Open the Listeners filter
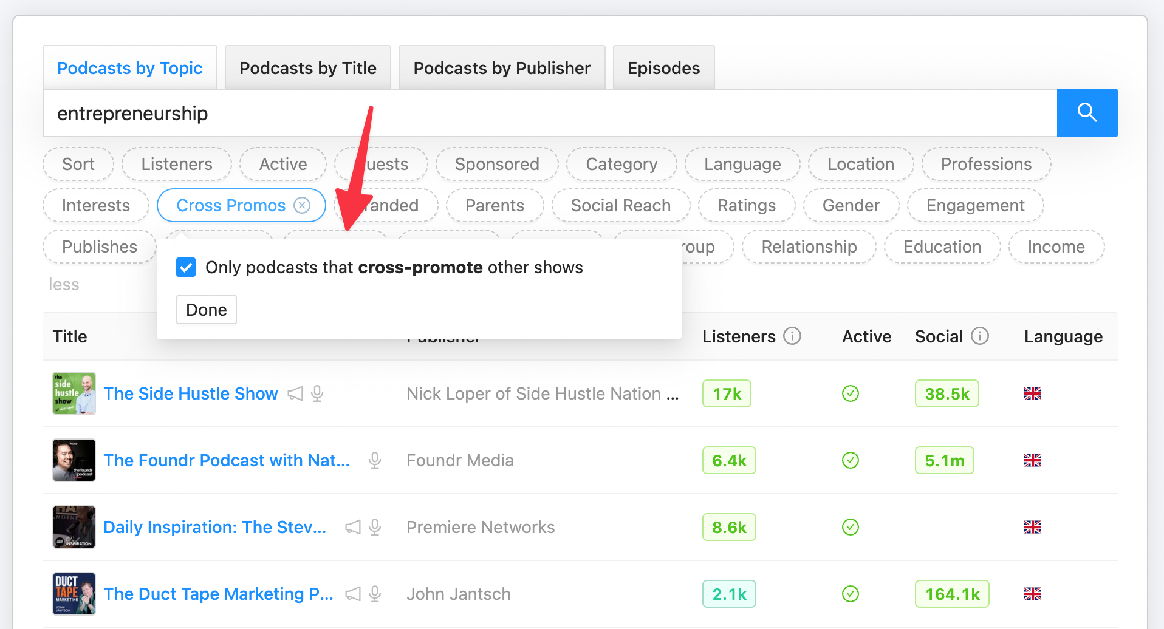This screenshot has width=1164, height=629. (177, 164)
